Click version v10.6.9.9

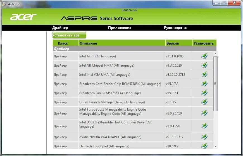coord(172,146)
